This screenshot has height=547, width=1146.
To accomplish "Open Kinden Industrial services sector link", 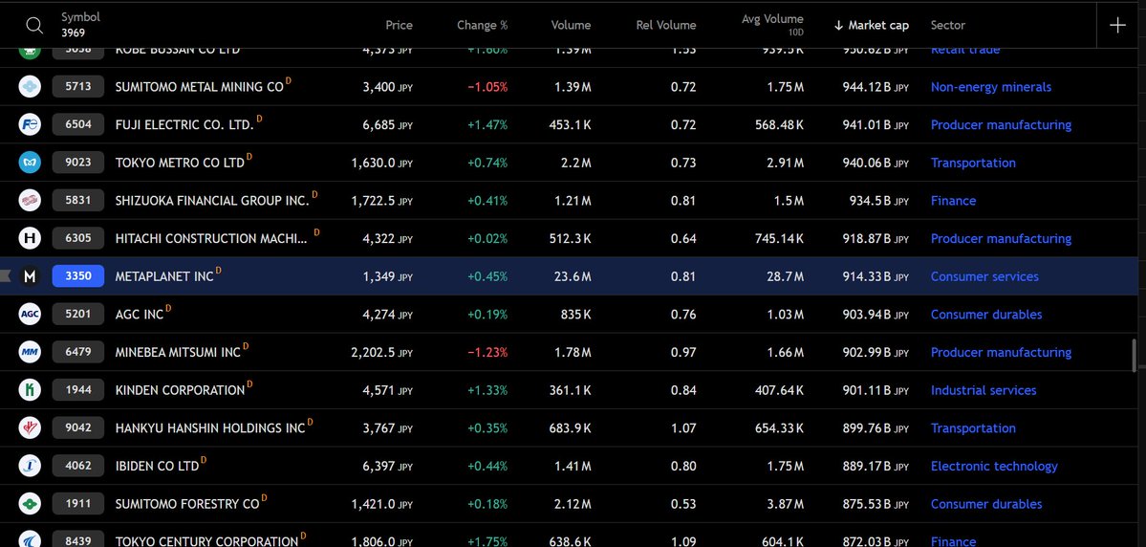I will point(983,390).
